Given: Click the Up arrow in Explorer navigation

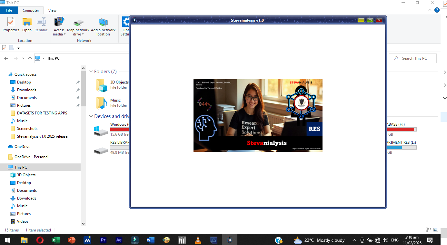Looking at the screenshot, I should (x=30, y=58).
